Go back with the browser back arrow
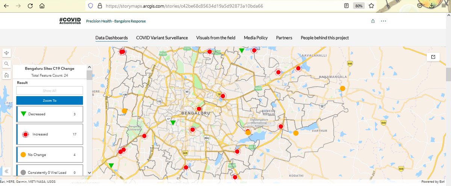Screen dimensions: 451x186 click(7, 6)
